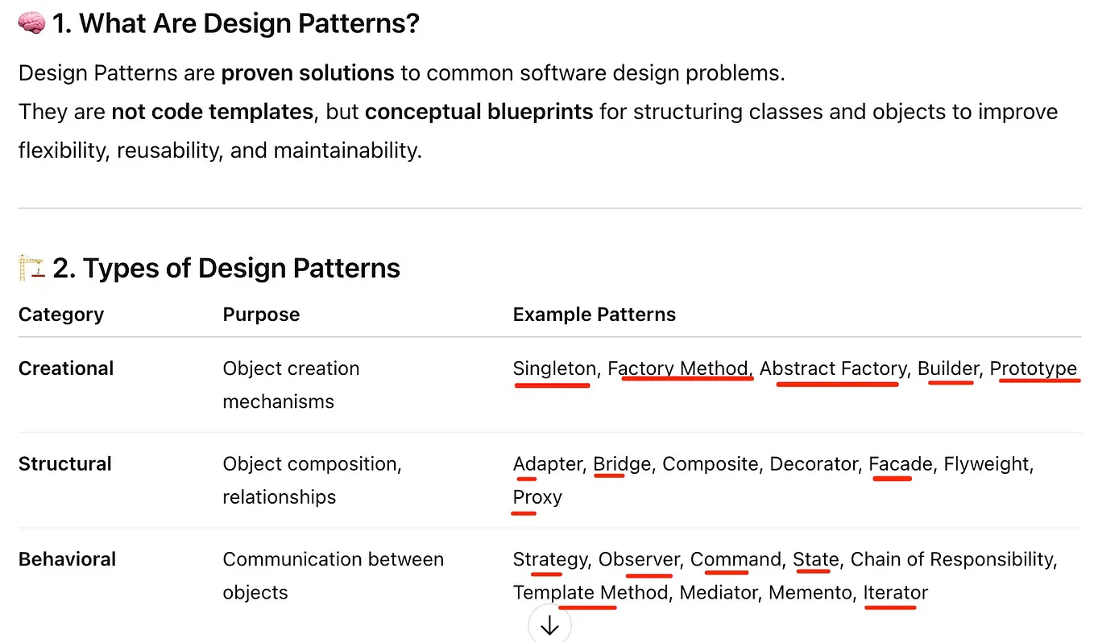Click the Purpose column header
The image size is (1094, 642).
click(261, 315)
